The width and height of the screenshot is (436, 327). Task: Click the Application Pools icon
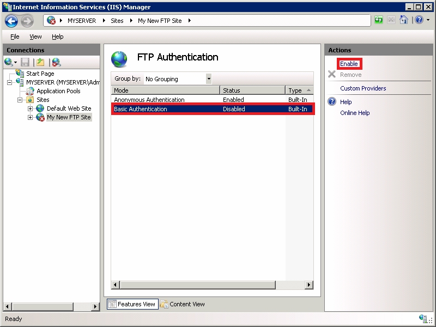[x=30, y=91]
